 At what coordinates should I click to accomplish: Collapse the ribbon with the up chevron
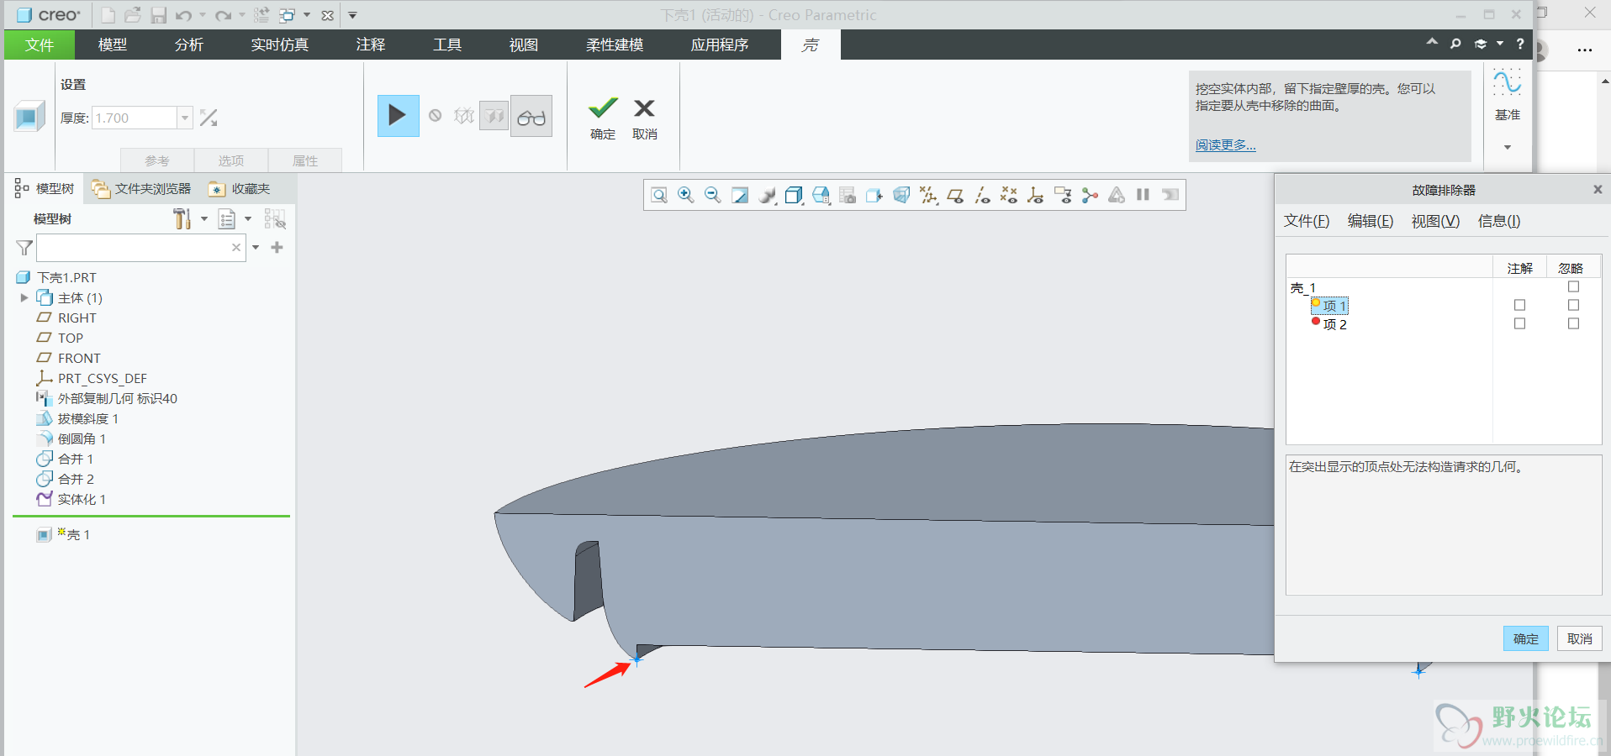[x=1432, y=42]
